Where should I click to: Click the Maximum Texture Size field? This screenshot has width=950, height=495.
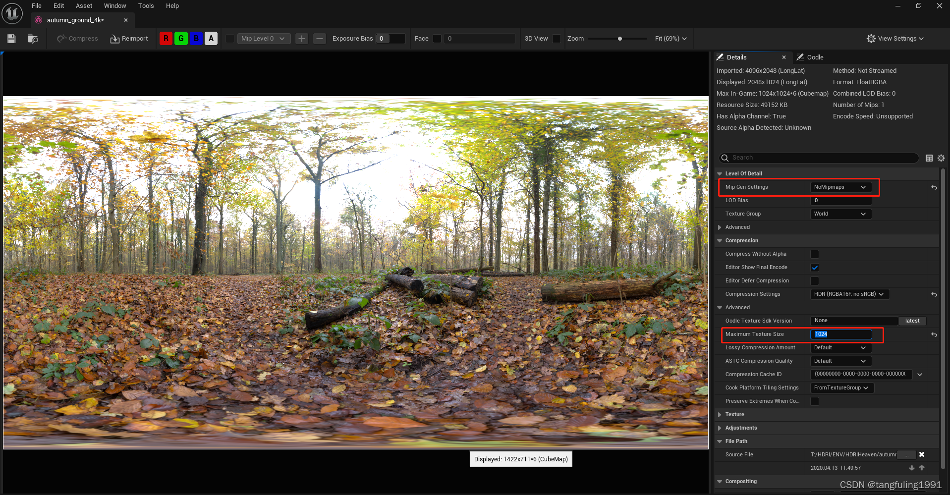coord(840,334)
